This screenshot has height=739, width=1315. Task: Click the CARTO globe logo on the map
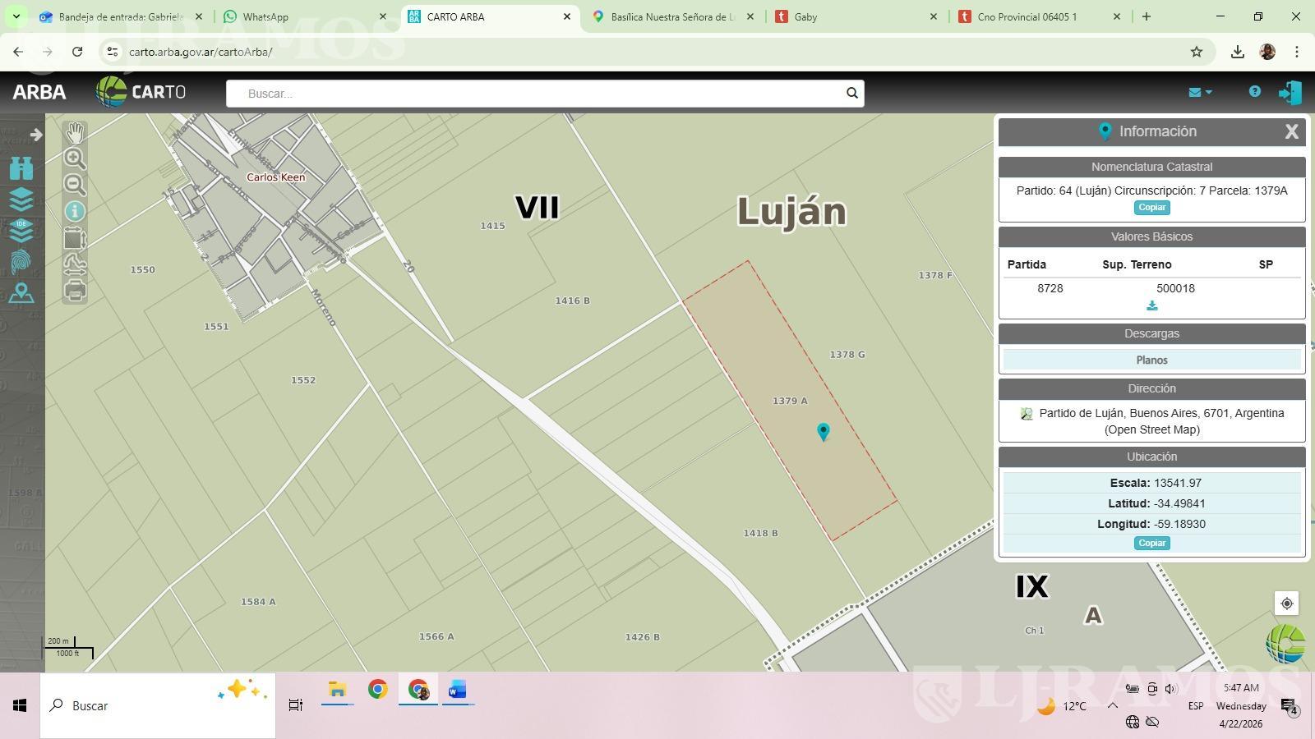pyautogui.click(x=1286, y=644)
